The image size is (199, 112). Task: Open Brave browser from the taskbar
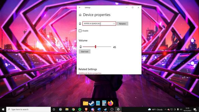click(x=86, y=109)
